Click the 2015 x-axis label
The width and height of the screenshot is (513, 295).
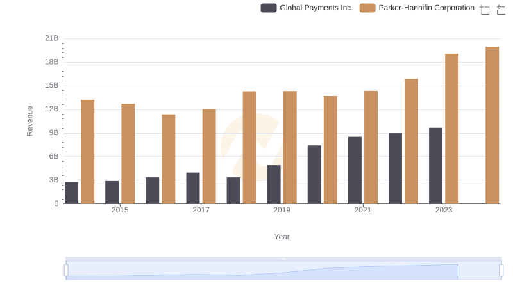[120, 210]
